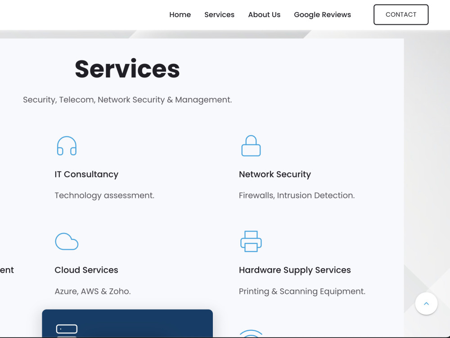Click 'Azure, AWS & Zoho.' description
450x338 pixels.
pos(93,292)
